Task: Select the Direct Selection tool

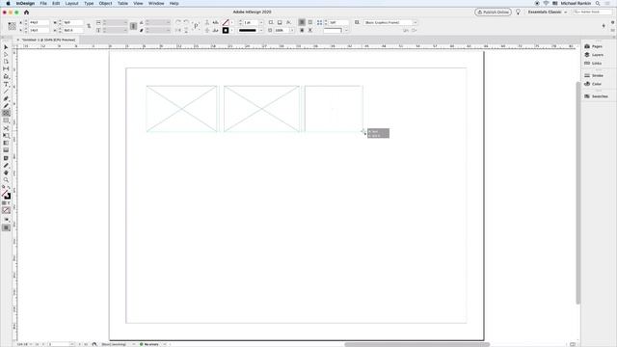Action: pos(6,54)
